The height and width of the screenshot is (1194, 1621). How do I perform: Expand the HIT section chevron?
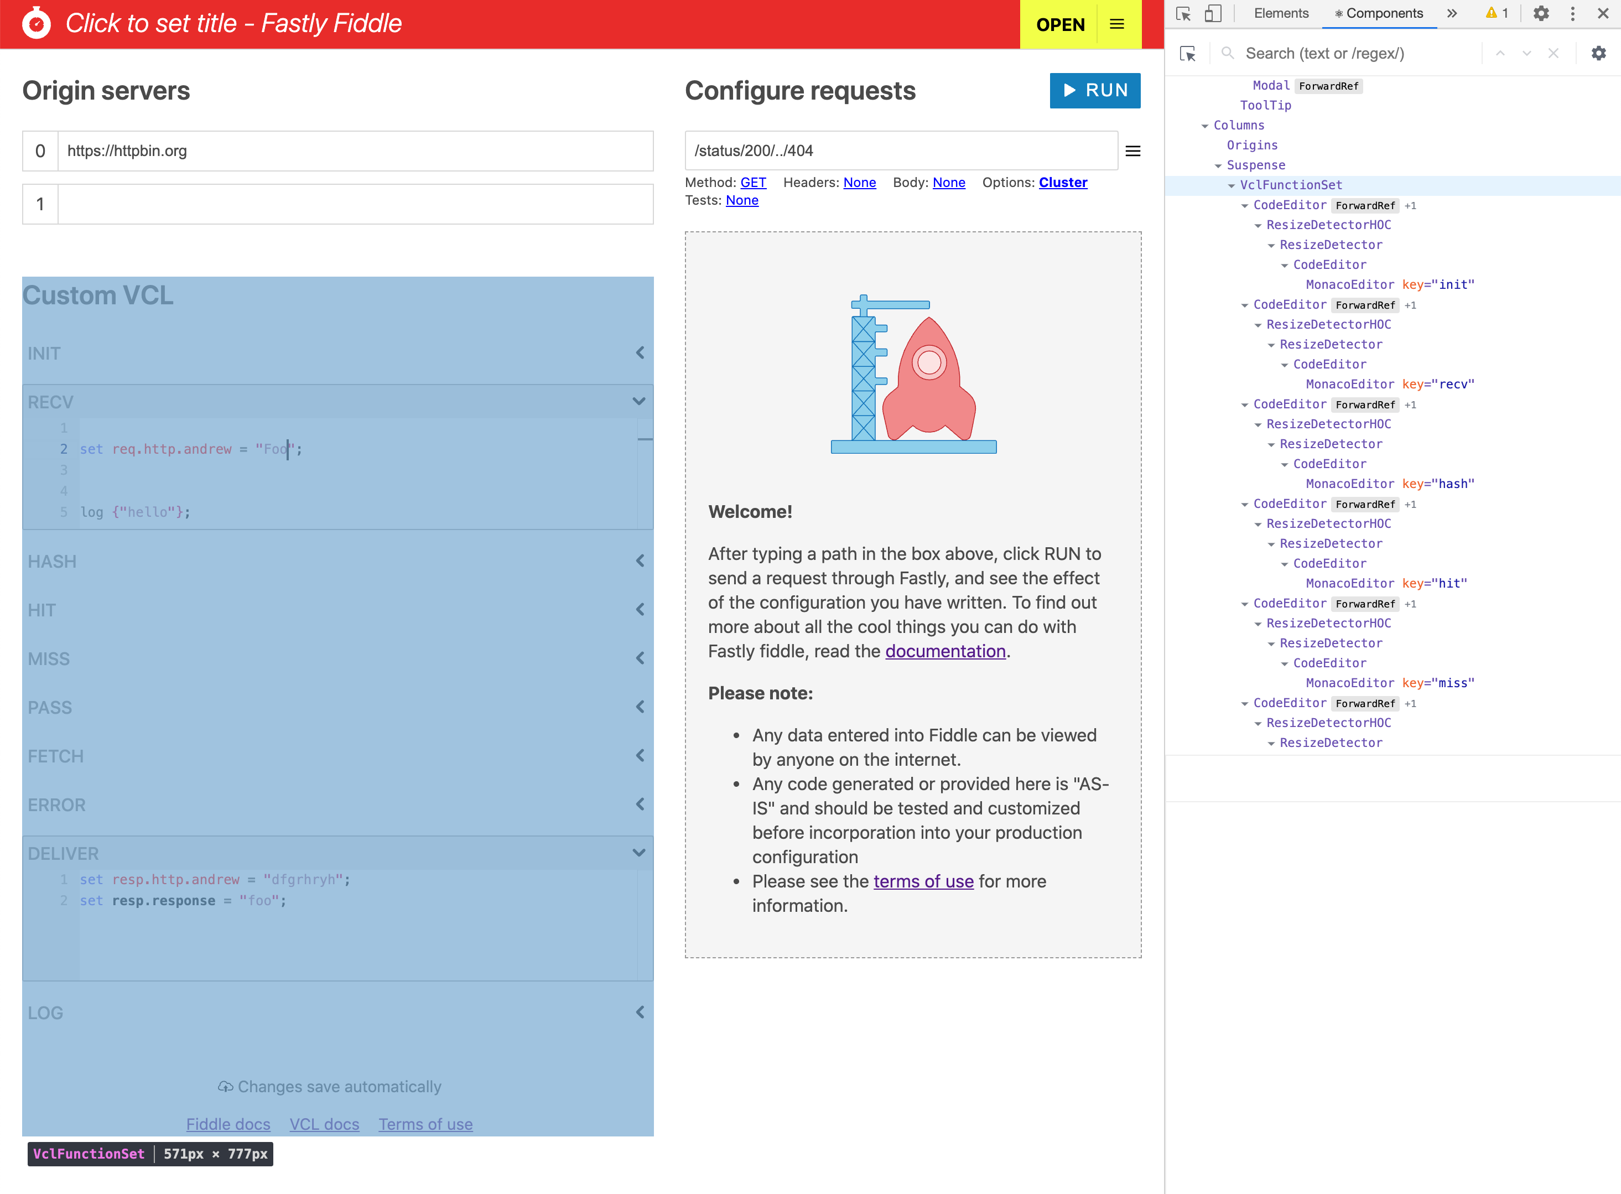pos(640,609)
